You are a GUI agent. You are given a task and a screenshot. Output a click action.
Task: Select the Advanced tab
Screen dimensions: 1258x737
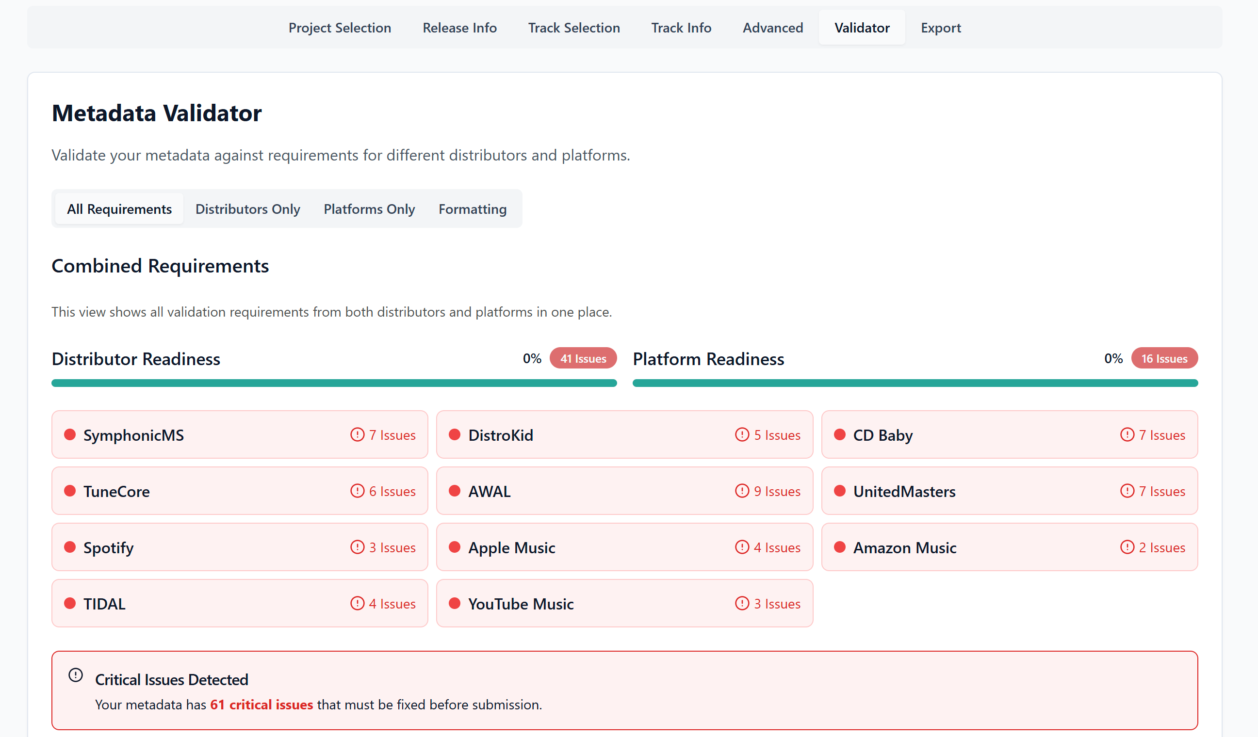coord(773,28)
